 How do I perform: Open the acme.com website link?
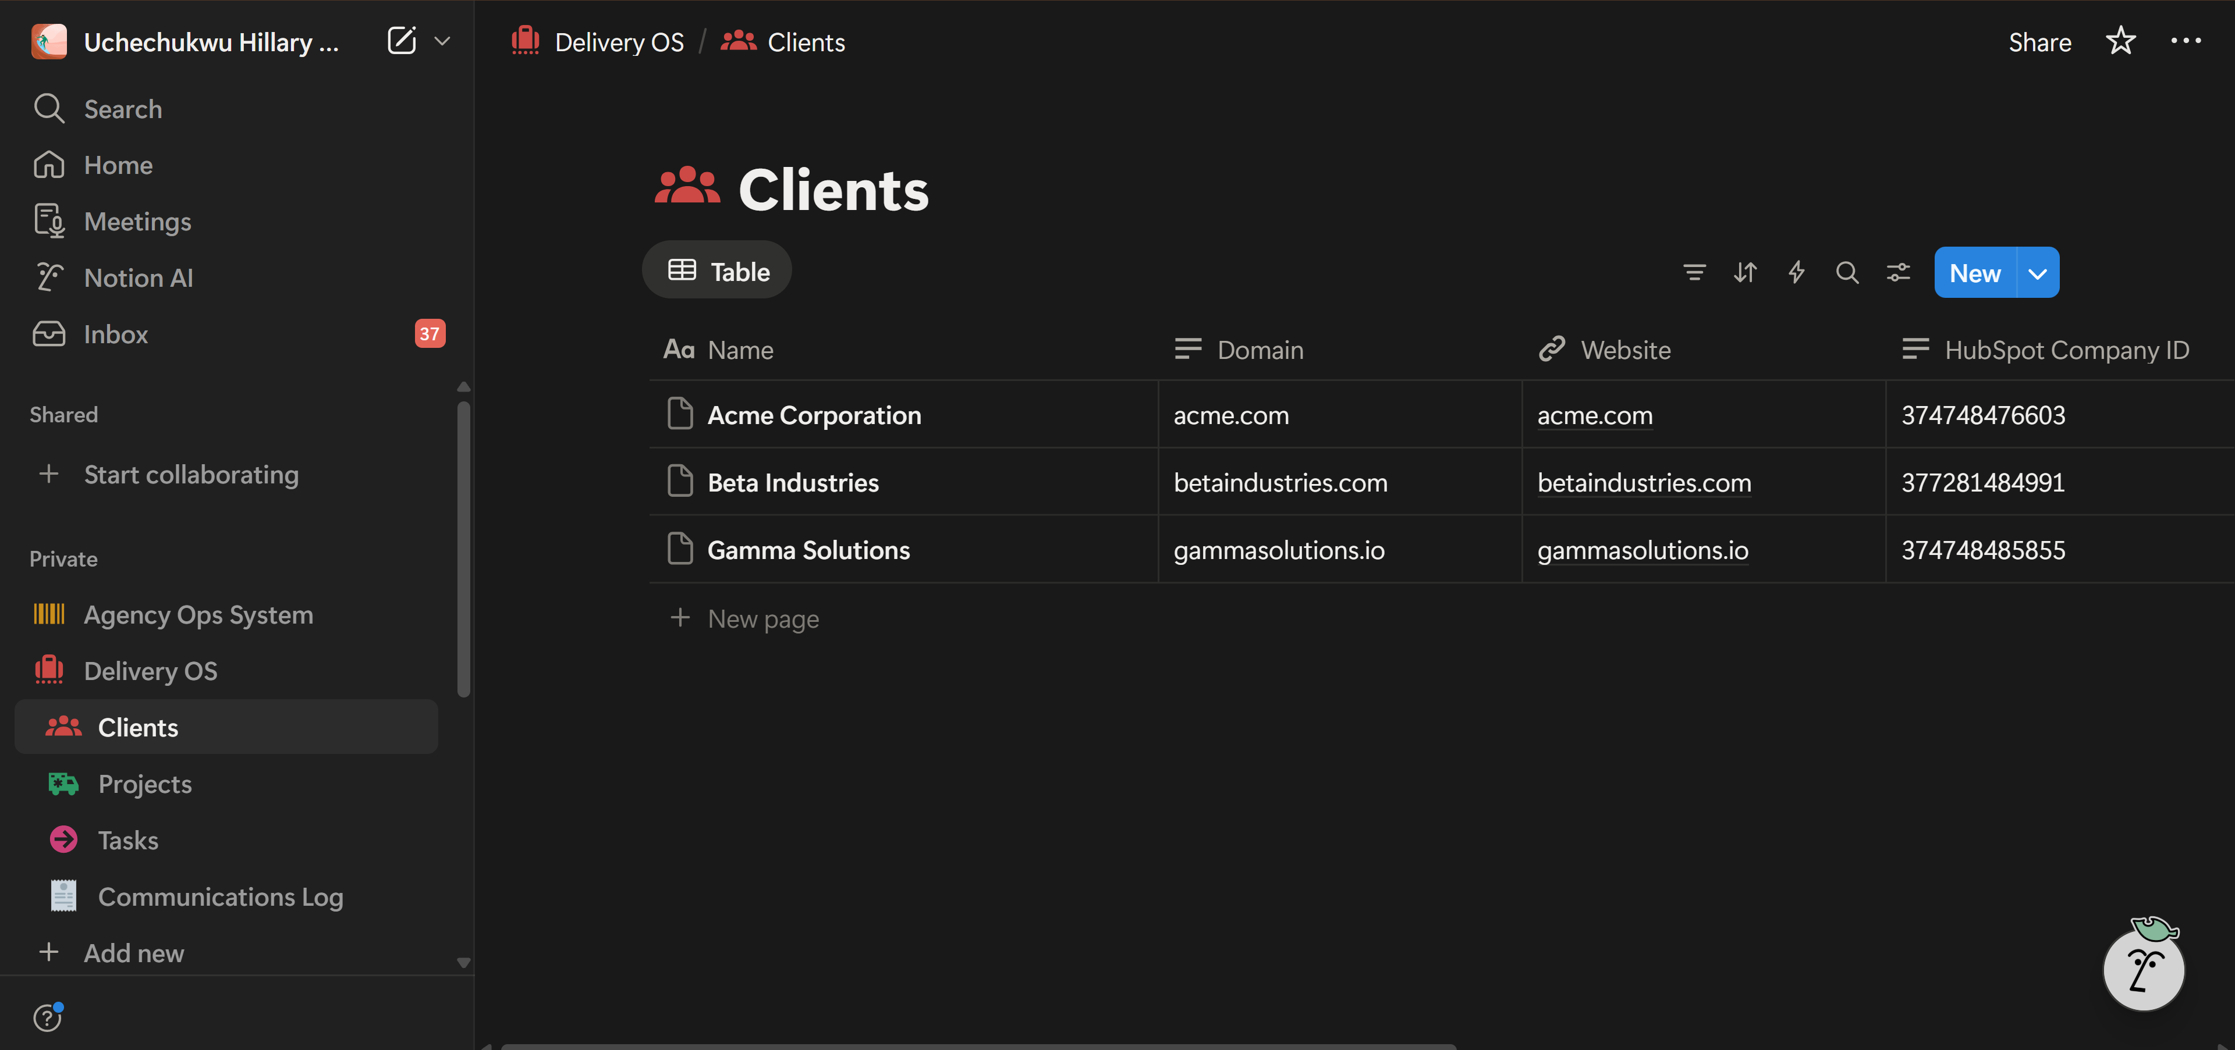click(x=1595, y=415)
